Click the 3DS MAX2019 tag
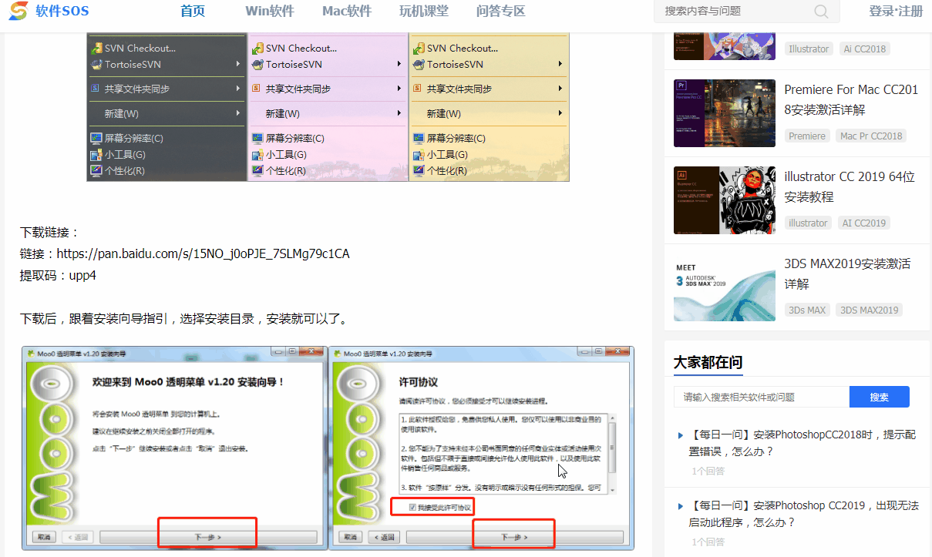 coord(870,310)
